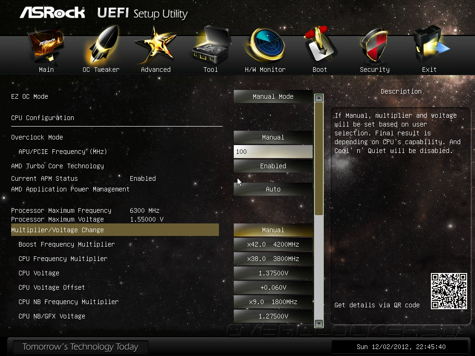The width and height of the screenshot is (475, 356).
Task: Change Boost Frequency Multiplier x42.0 value
Action: point(273,244)
